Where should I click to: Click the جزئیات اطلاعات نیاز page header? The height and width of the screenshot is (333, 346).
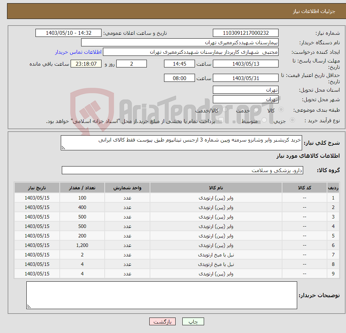[x=314, y=11]
